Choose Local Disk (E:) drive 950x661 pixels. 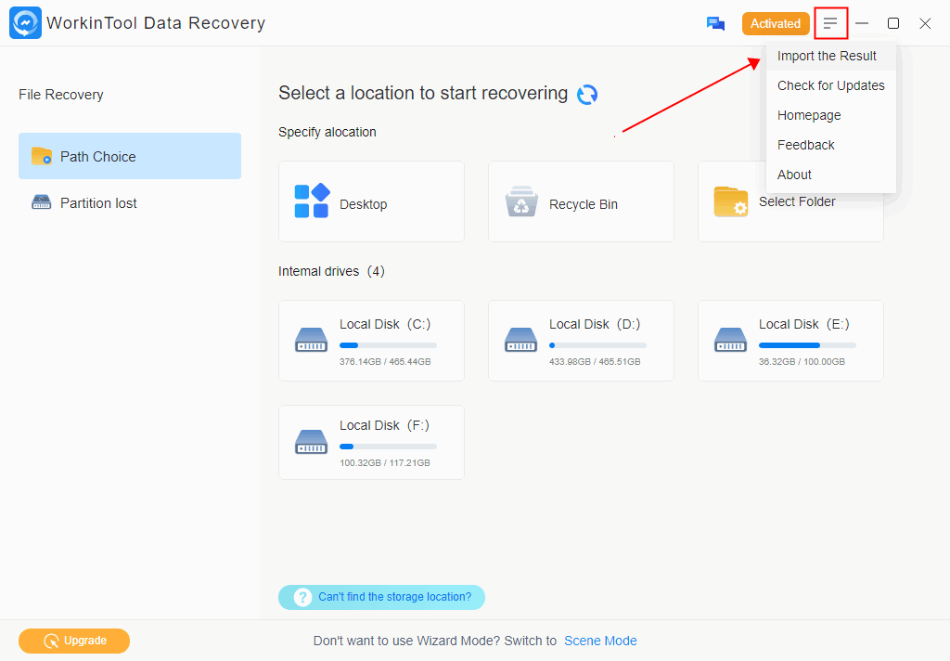(790, 341)
